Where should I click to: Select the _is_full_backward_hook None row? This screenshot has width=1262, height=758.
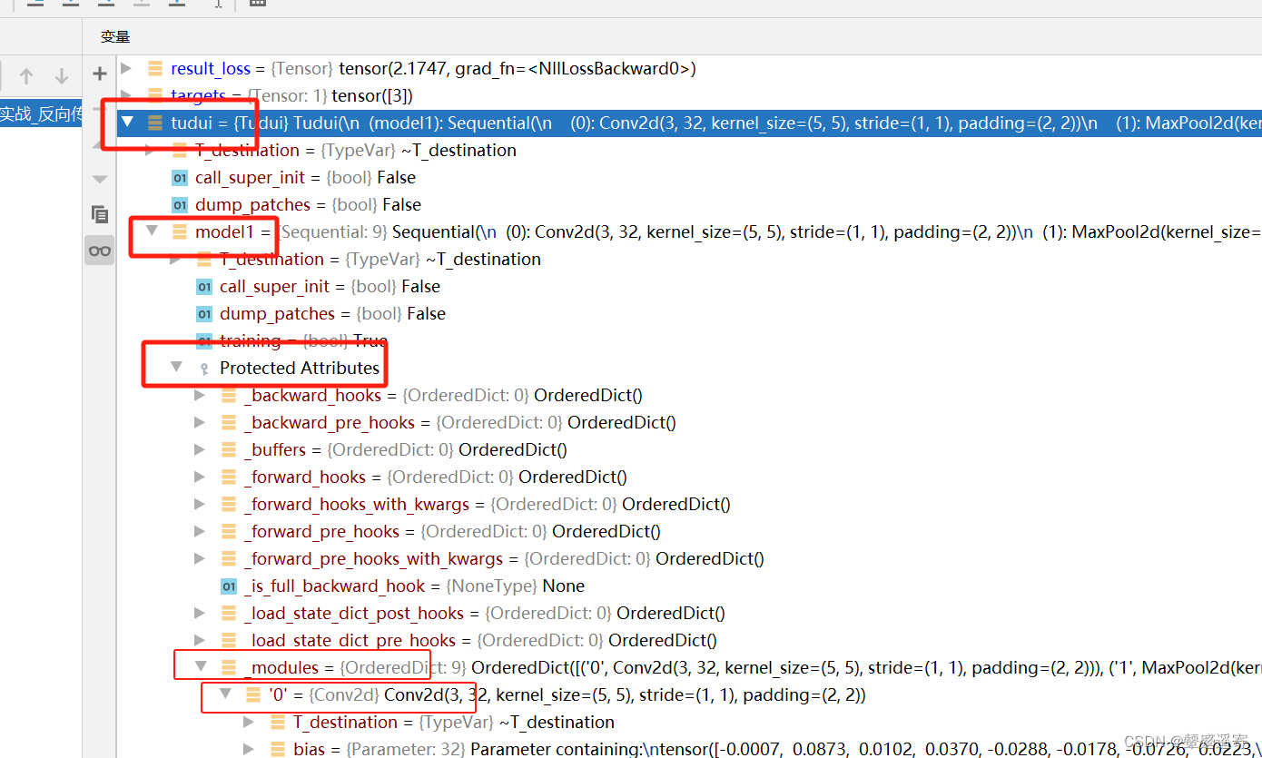690,586
